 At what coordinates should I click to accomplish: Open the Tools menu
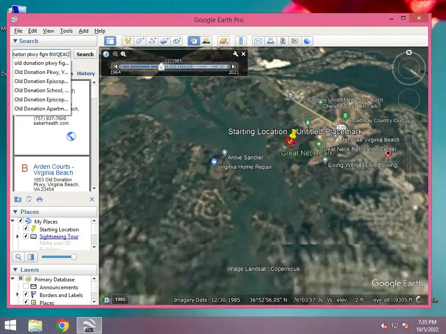(x=66, y=31)
